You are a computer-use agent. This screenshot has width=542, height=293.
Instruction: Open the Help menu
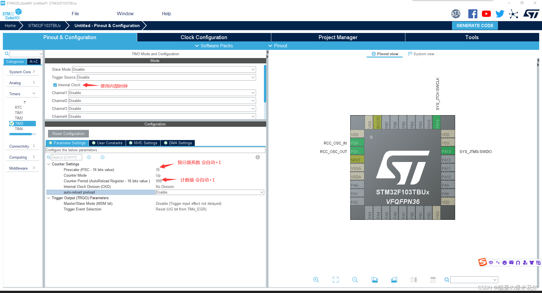point(166,14)
